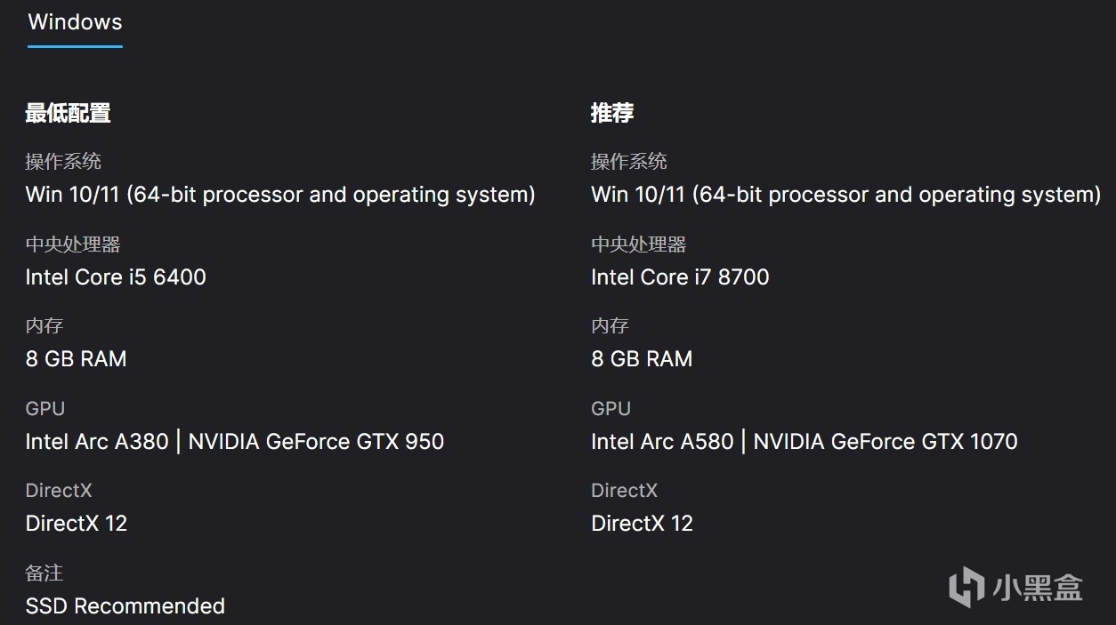Click the Intel Core i5 6400 text

(x=116, y=277)
